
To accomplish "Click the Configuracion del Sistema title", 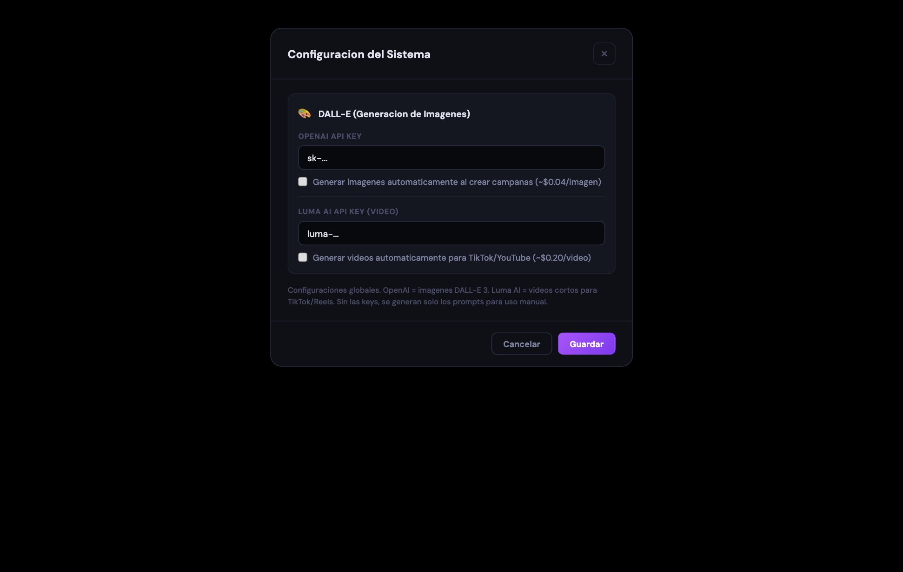I will [359, 54].
